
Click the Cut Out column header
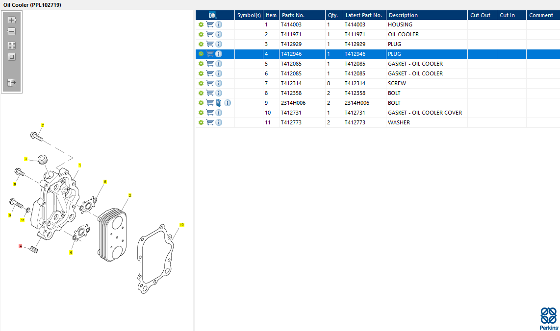[x=482, y=15]
